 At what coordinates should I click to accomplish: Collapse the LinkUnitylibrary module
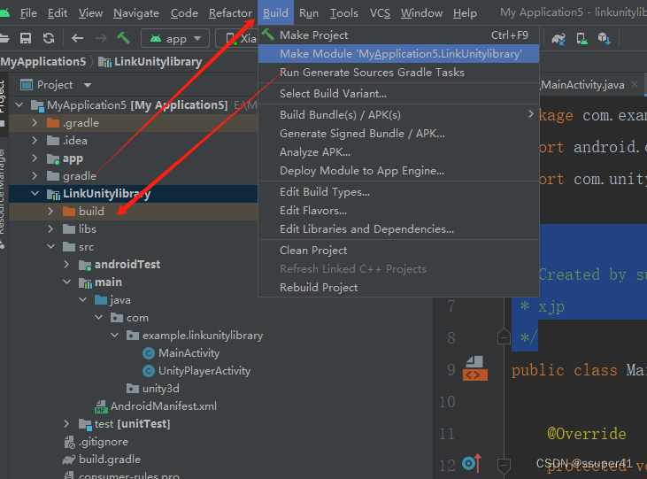(35, 193)
